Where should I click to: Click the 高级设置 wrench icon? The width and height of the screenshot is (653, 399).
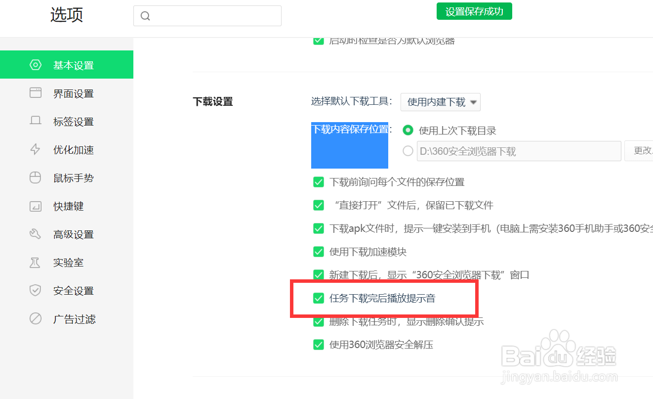(x=36, y=234)
